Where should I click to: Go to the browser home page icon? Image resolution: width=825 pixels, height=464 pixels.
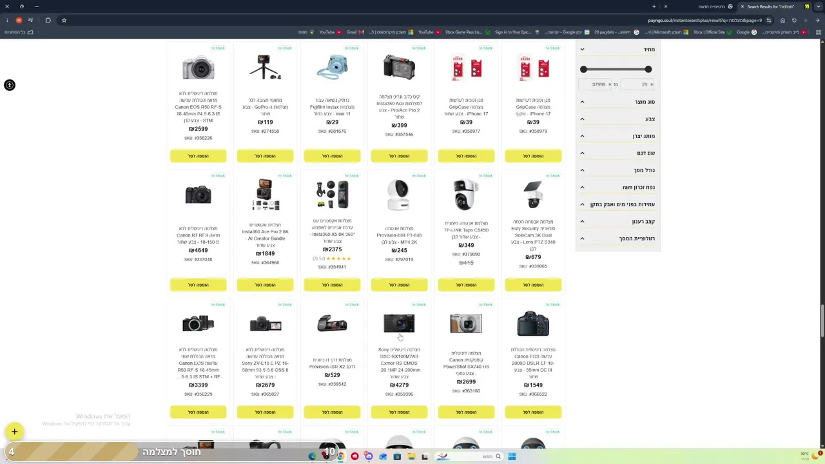click(x=782, y=20)
